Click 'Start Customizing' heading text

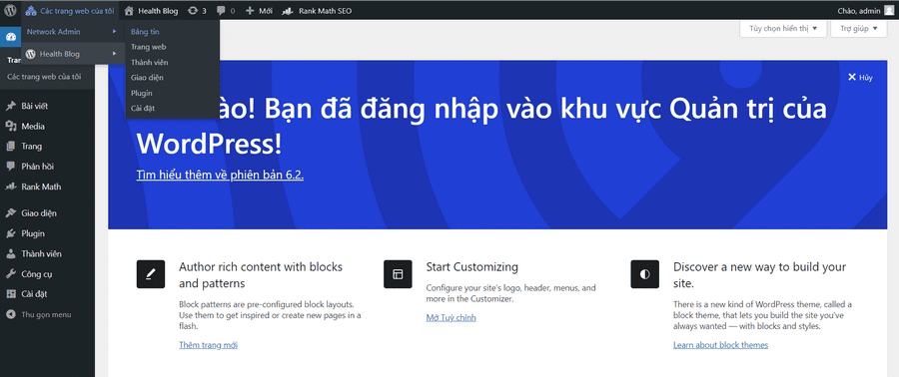coord(471,266)
